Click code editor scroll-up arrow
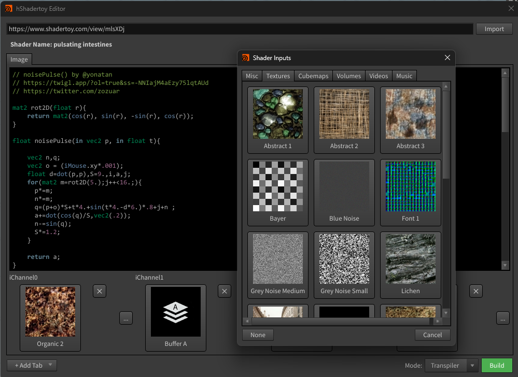The image size is (518, 377). pos(505,72)
